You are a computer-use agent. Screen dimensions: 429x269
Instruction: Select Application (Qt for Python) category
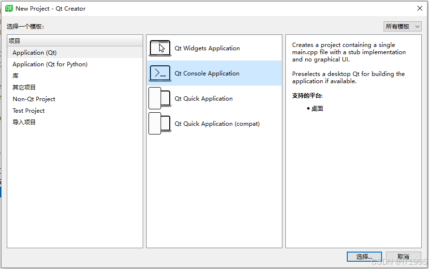[x=75, y=64]
